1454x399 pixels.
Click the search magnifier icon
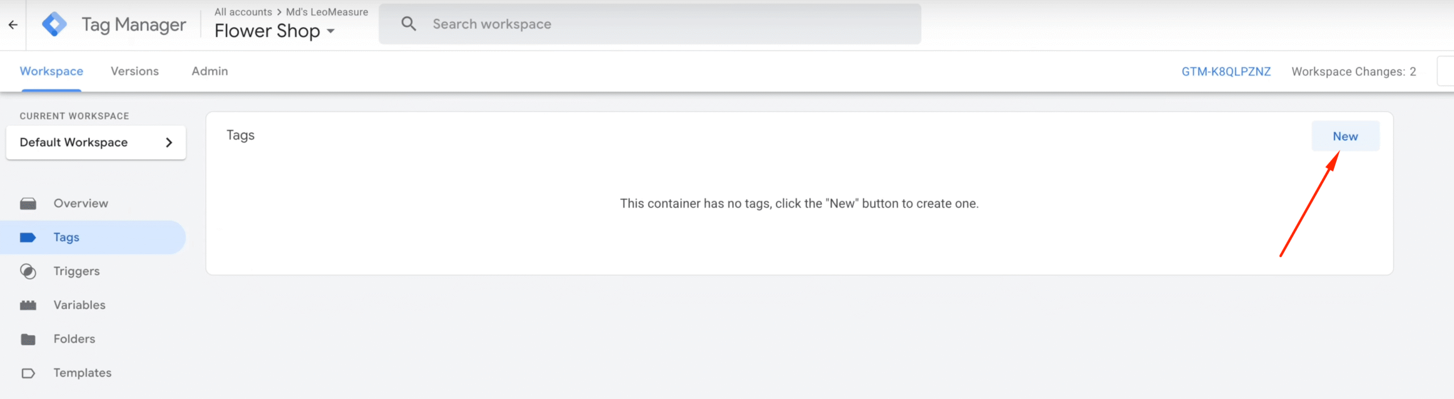[408, 24]
